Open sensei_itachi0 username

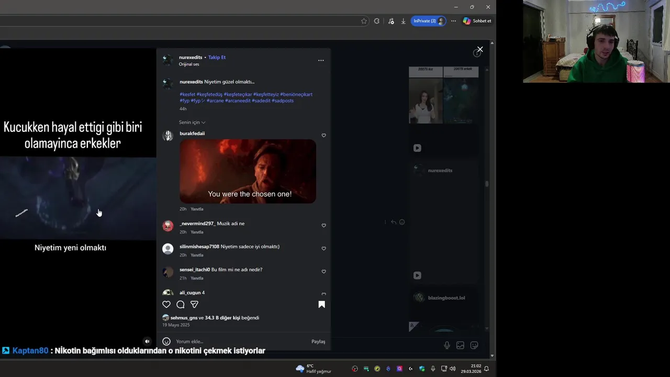[x=195, y=270]
